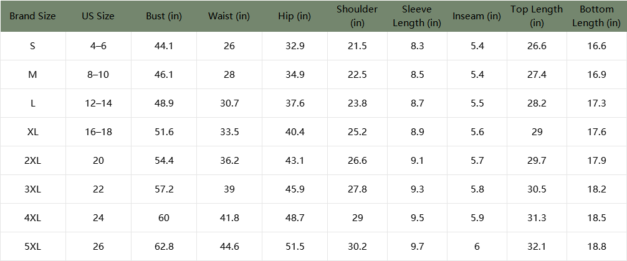This screenshot has height=261, width=627.
Task: Click the hip value 45.9
Action: click(x=294, y=189)
